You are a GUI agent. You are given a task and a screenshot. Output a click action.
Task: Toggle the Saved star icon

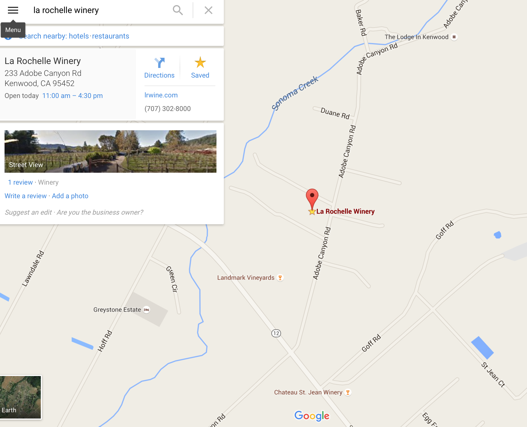click(x=200, y=62)
